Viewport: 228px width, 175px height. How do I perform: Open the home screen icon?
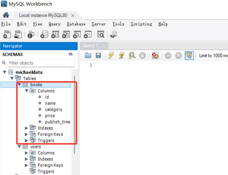click(x=6, y=15)
